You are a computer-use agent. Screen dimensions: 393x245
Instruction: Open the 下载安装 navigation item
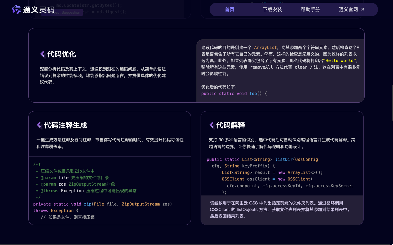coord(272,9)
